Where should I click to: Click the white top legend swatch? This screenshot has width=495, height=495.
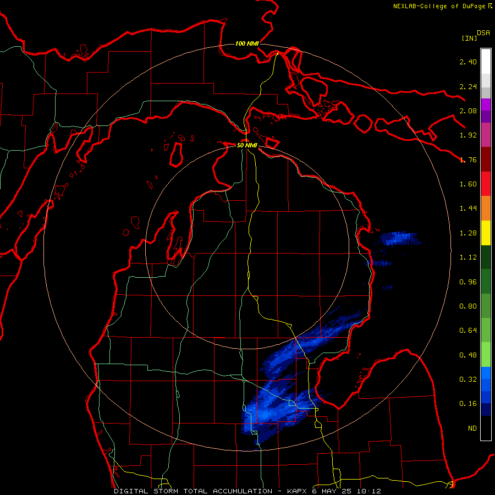(x=486, y=61)
